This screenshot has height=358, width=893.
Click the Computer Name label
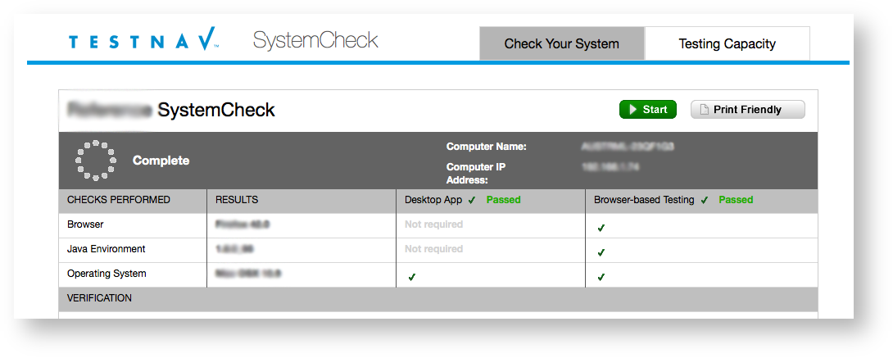[x=487, y=147]
